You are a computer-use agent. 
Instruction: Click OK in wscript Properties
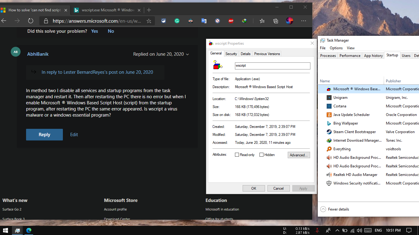(254, 188)
